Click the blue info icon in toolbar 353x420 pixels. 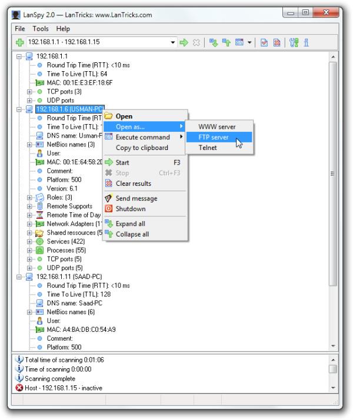(307, 42)
